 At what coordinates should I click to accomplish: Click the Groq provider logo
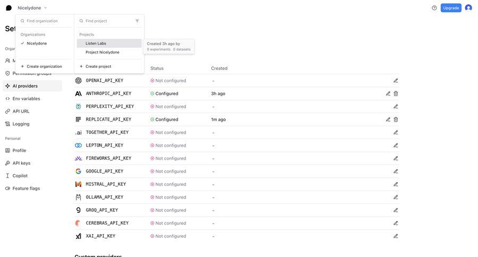click(x=79, y=210)
